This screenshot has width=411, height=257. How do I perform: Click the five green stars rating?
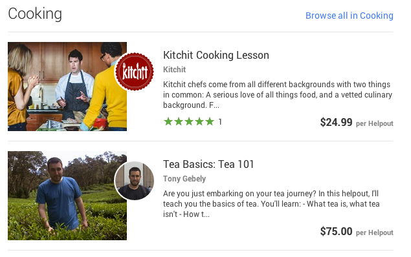[x=189, y=121]
